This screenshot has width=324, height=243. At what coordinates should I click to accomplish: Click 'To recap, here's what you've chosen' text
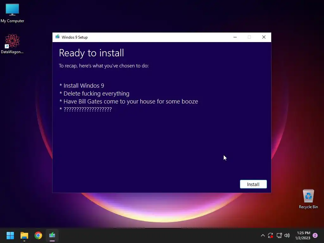104,66
